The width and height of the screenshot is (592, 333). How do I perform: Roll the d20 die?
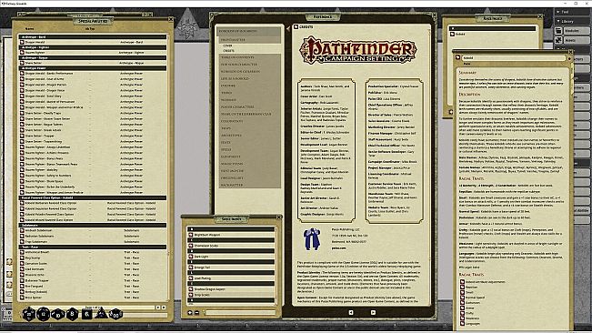click(29, 314)
